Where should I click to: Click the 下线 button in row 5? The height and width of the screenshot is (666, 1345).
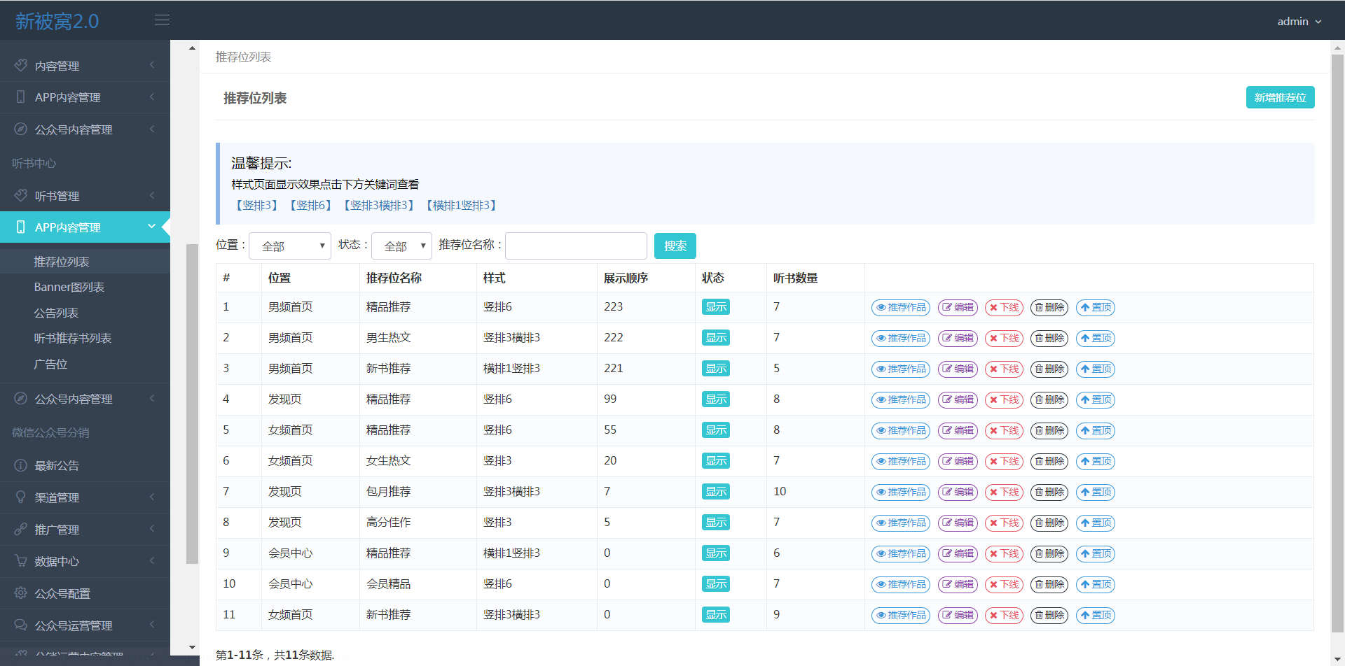pyautogui.click(x=1004, y=431)
